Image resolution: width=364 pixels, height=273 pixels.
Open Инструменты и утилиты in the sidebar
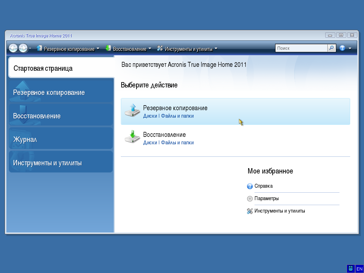click(x=61, y=162)
